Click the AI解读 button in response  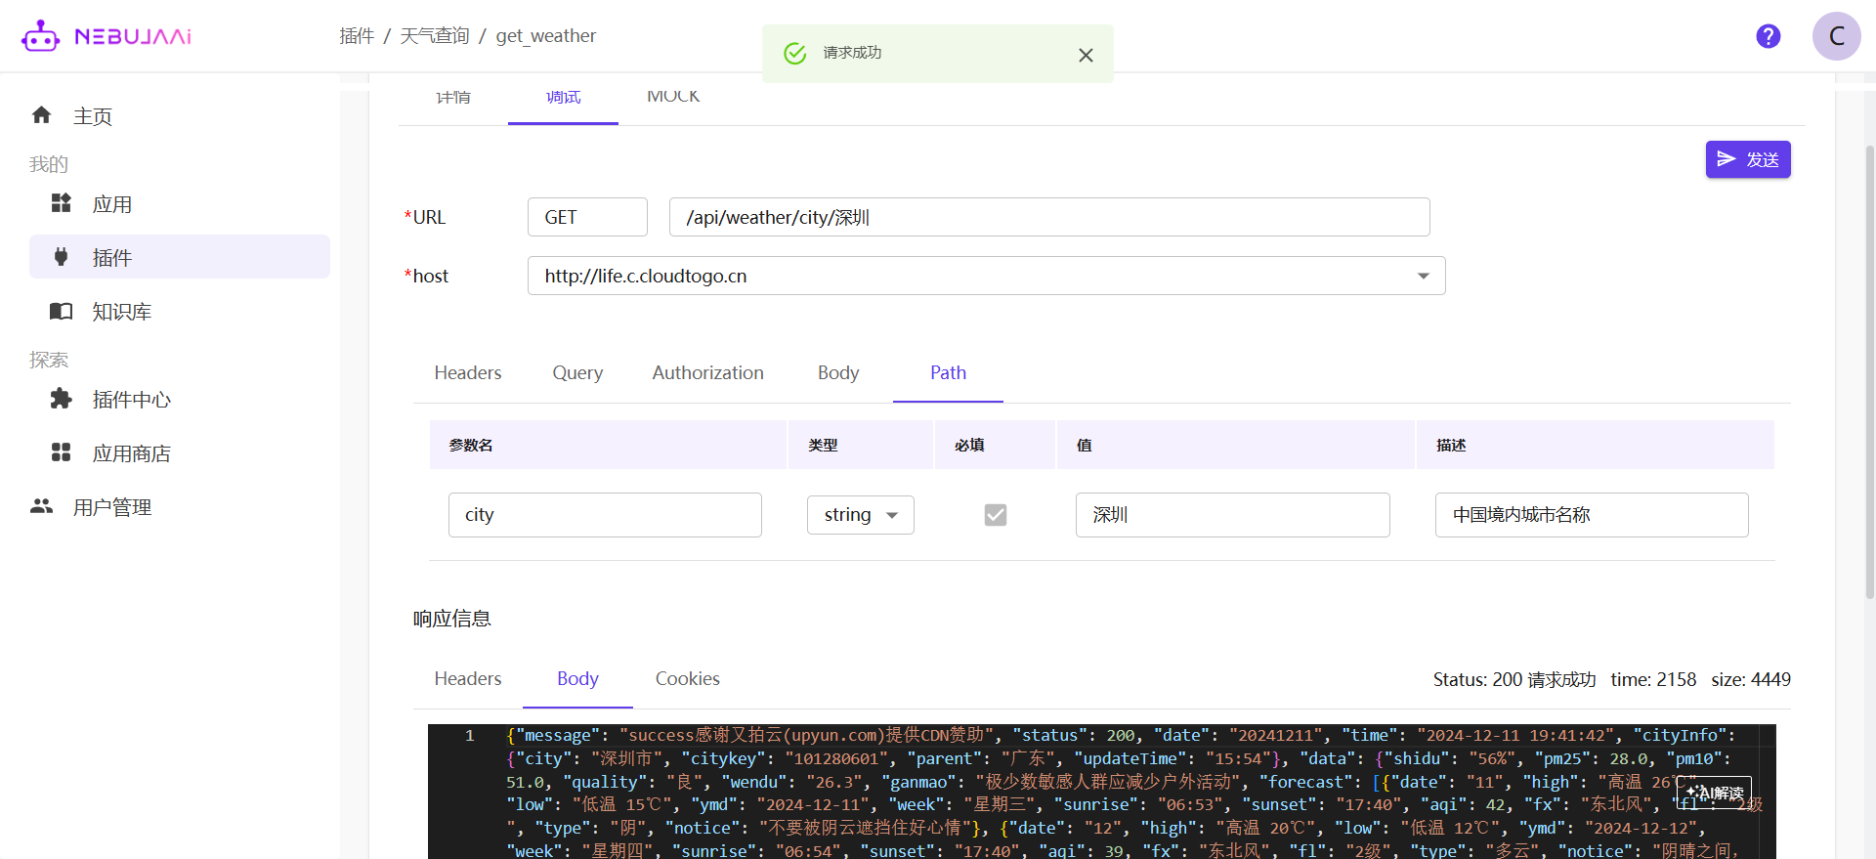pos(1715,793)
